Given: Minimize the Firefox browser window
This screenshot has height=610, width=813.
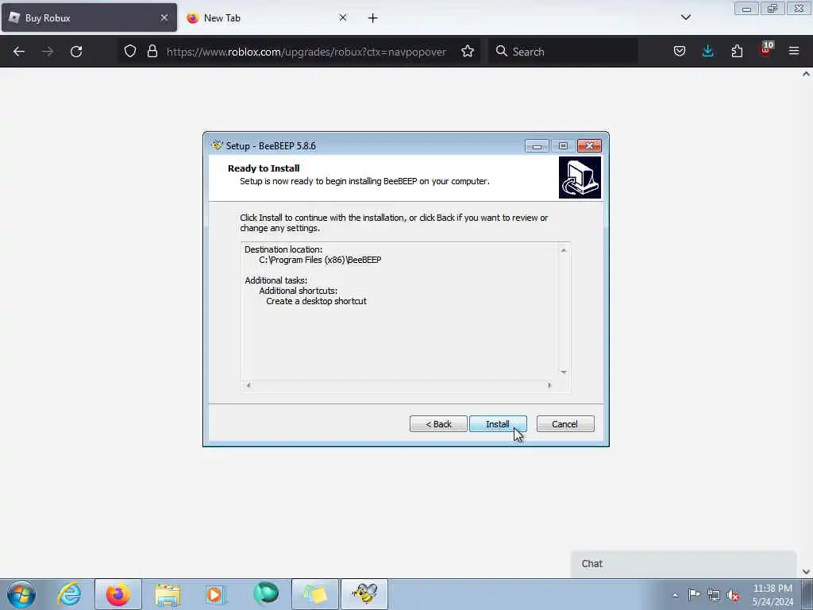Looking at the screenshot, I should pos(746,8).
